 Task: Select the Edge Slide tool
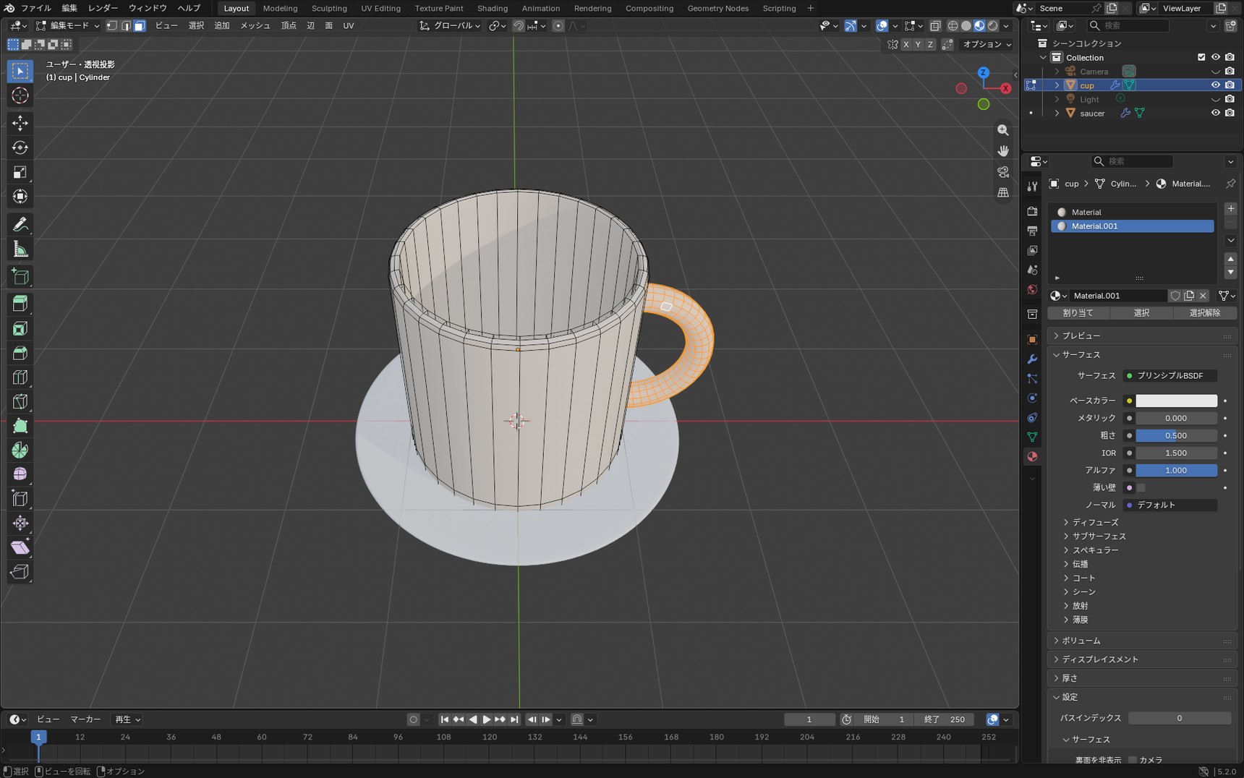click(20, 498)
